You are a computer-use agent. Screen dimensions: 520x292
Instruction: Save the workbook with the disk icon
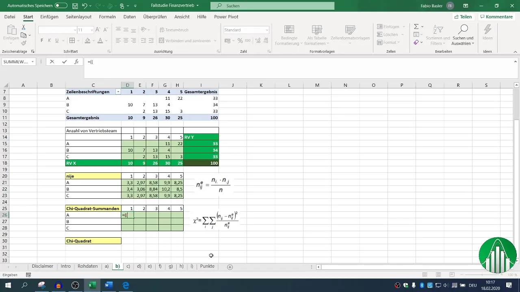[75, 6]
